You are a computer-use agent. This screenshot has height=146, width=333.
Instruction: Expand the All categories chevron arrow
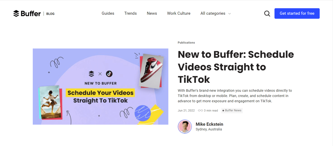229,14
